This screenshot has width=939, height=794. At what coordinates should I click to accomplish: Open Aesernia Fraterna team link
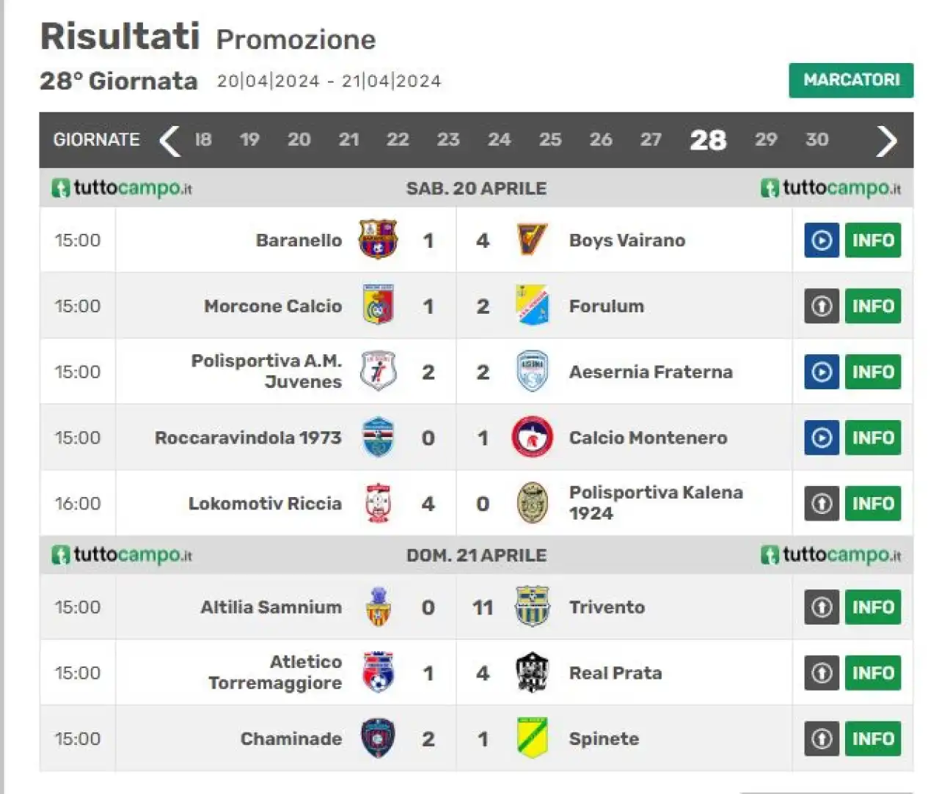651,372
